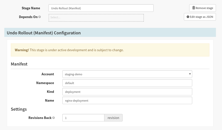Click the revision unit label addon
The width and height of the screenshot is (222, 130).
click(113, 118)
